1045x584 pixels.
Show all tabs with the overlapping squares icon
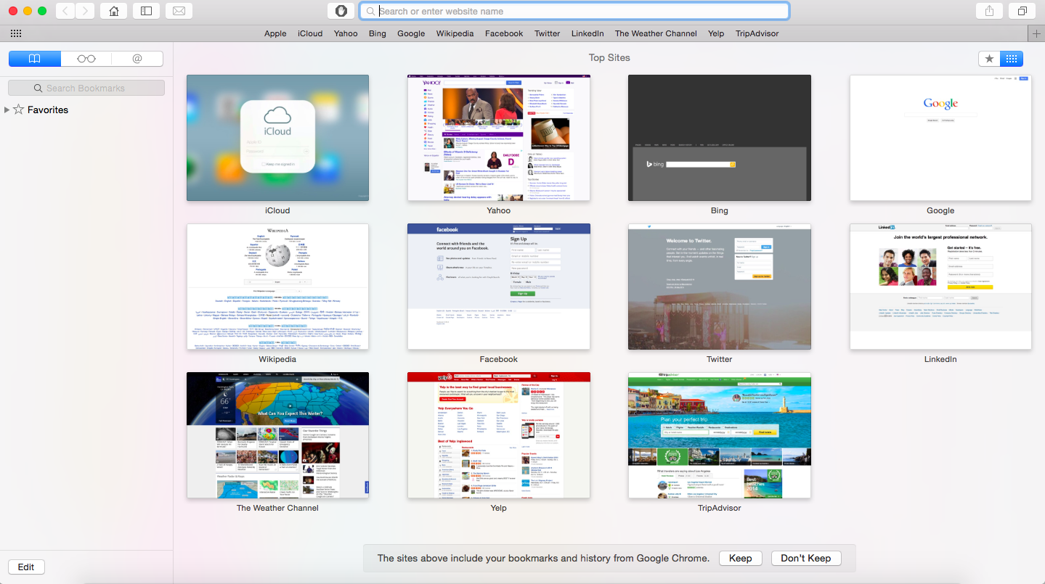(1022, 11)
